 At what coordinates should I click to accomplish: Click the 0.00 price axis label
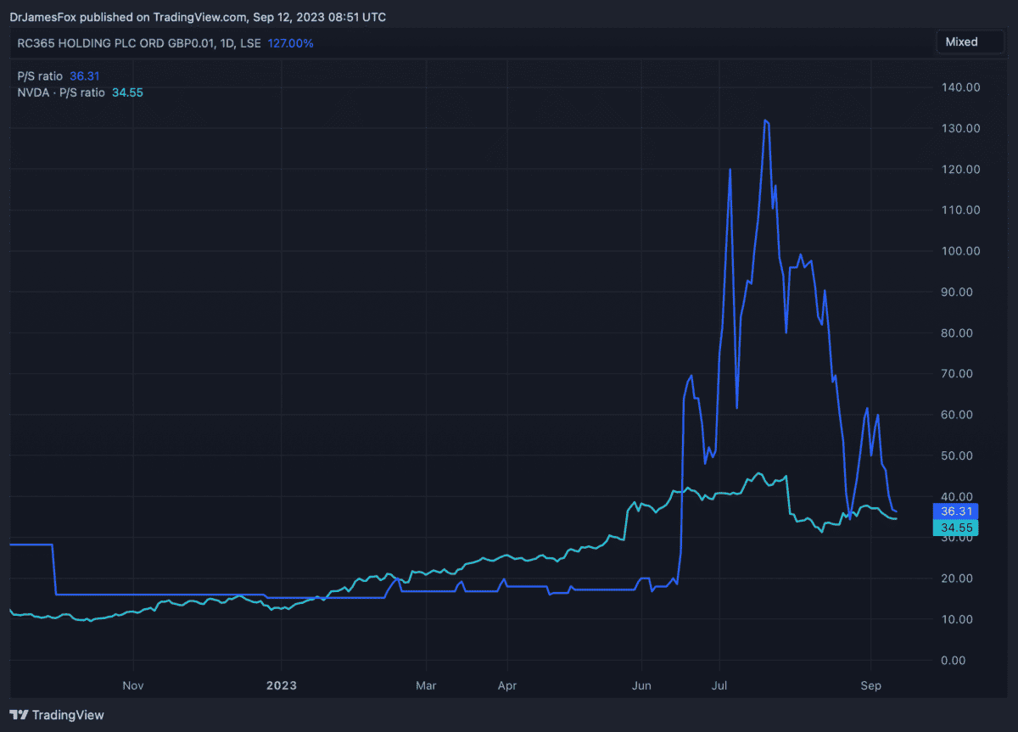pos(968,660)
